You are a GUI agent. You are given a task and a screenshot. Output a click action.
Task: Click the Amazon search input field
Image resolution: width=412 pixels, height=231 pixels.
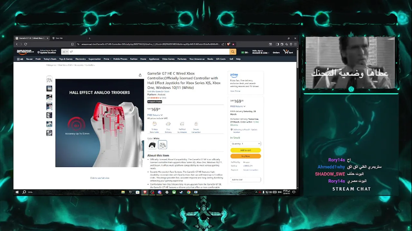click(149, 52)
